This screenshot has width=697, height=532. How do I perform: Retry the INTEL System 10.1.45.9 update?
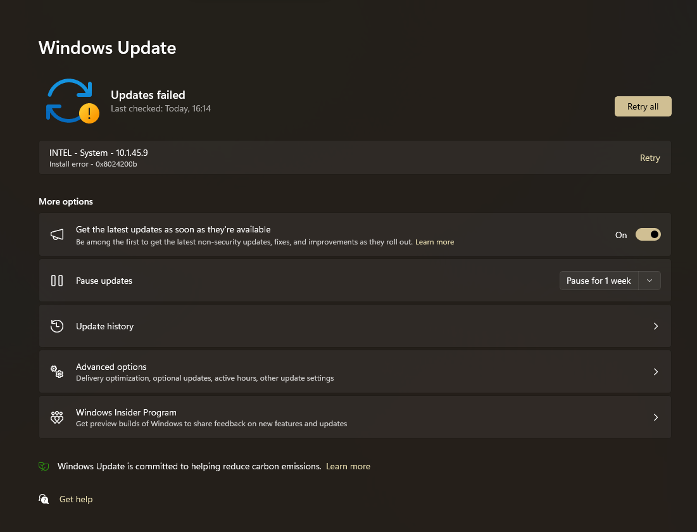[x=650, y=158]
